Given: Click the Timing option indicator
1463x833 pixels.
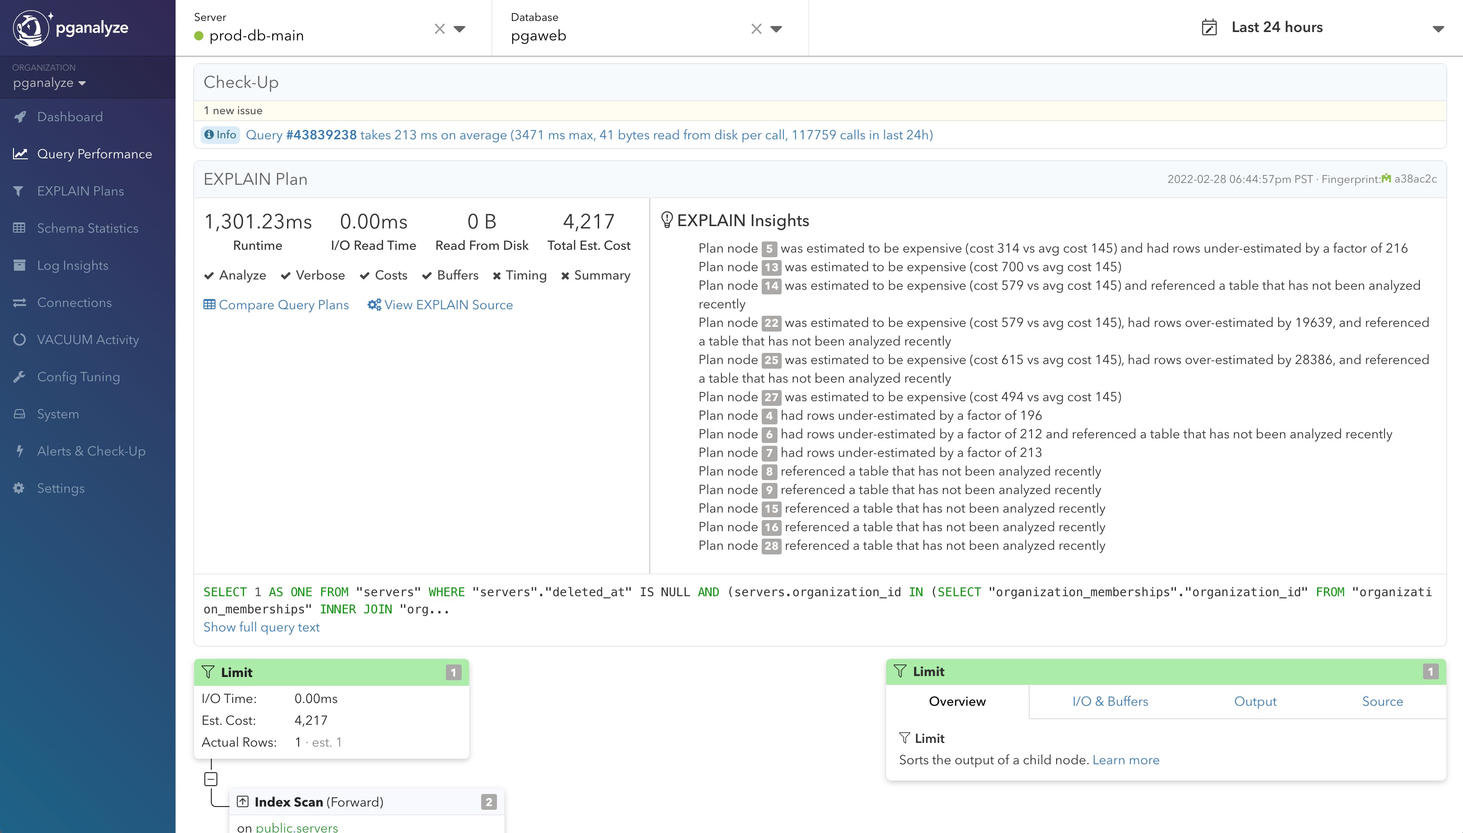Looking at the screenshot, I should (x=496, y=276).
